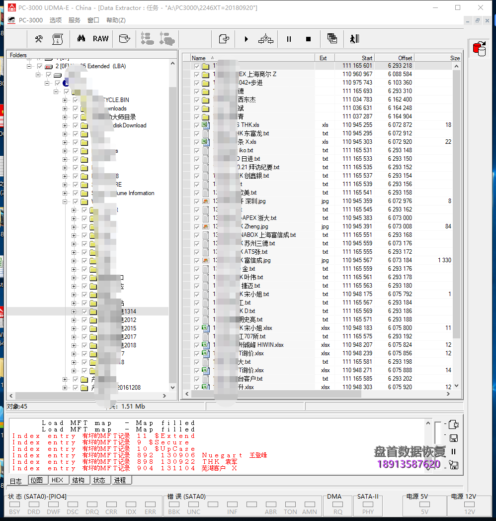Click the red database disk icon
This screenshot has height=521, width=496.
click(480, 49)
